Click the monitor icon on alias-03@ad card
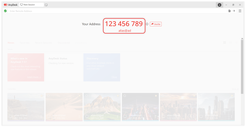246x127 pixels. [87, 117]
